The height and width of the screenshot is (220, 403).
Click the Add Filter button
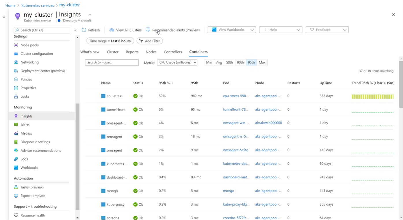click(150, 41)
